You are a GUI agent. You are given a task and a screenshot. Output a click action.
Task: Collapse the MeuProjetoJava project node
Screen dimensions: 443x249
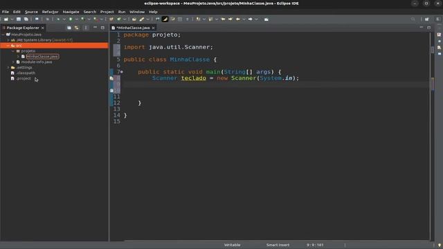[x=3, y=35]
